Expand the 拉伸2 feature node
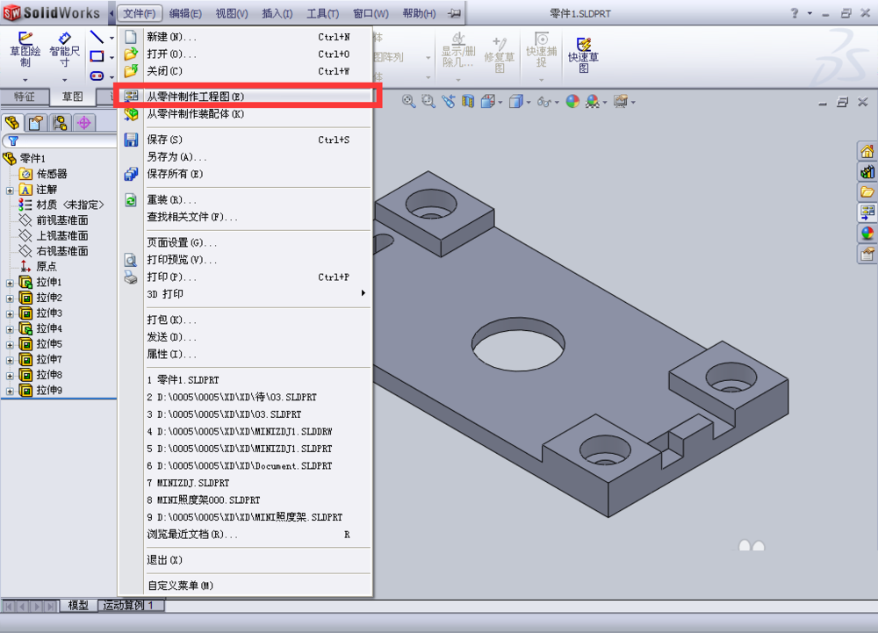878x633 pixels. pyautogui.click(x=10, y=299)
